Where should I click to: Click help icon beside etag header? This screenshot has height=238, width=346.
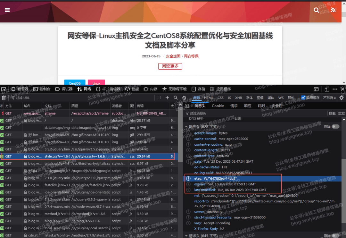[x=188, y=179]
